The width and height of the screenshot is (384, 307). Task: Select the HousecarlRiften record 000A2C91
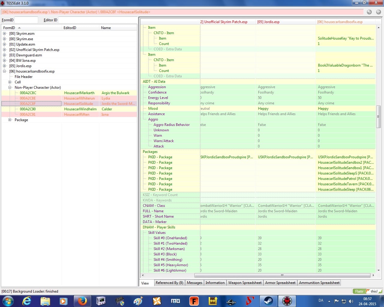coord(69,115)
